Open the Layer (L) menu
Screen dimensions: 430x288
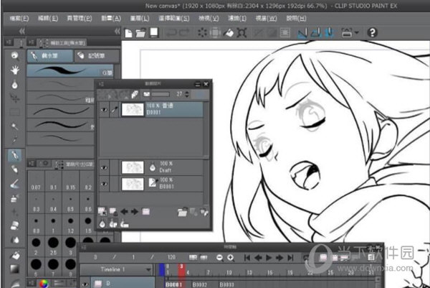(140, 19)
